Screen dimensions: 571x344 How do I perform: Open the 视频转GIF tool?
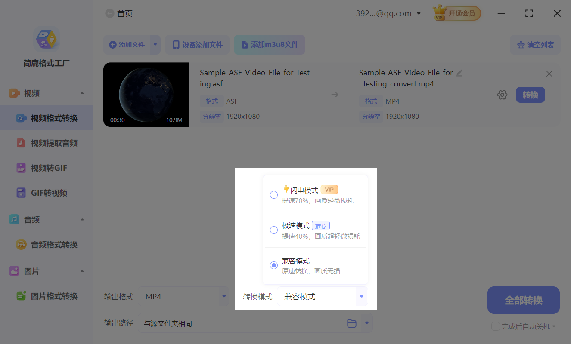click(x=21, y=168)
